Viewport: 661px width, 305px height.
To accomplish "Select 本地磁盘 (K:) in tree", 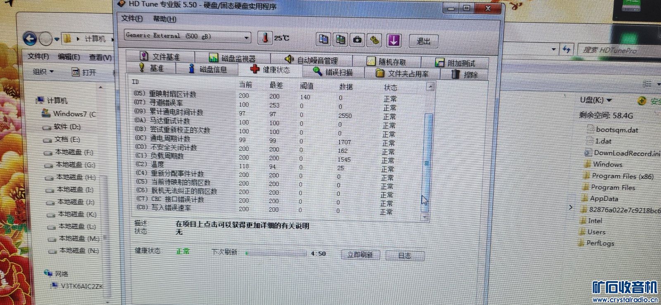I will click(x=72, y=214).
